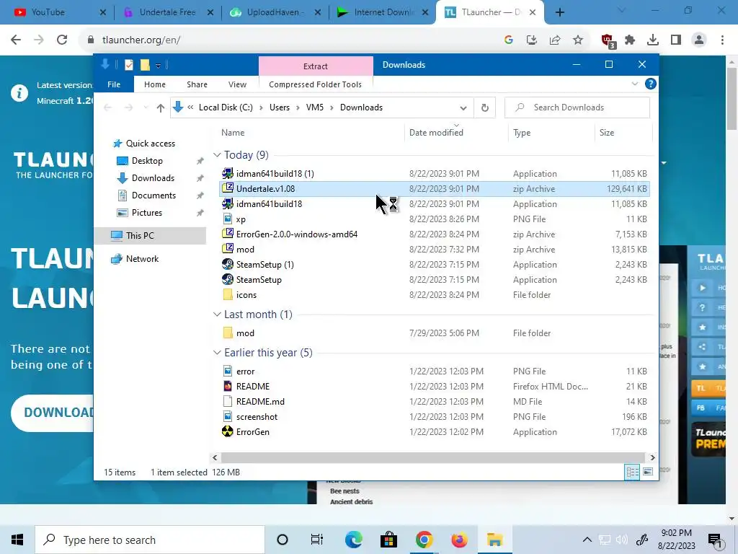Switch to the Share ribbon tab

pos(197,84)
